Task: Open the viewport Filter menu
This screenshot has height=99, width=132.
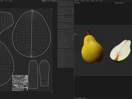Action: coord(97,1)
